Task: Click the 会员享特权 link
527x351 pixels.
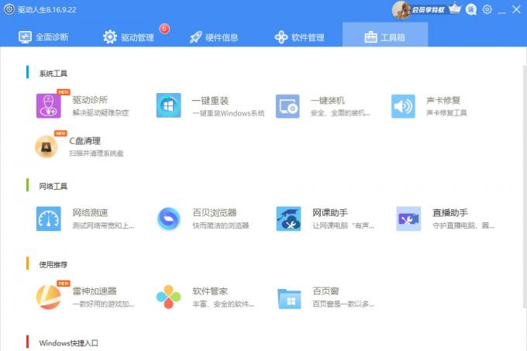Action: [428, 10]
